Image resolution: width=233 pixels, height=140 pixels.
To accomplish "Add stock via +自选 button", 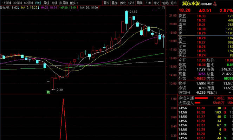I will (165, 3).
